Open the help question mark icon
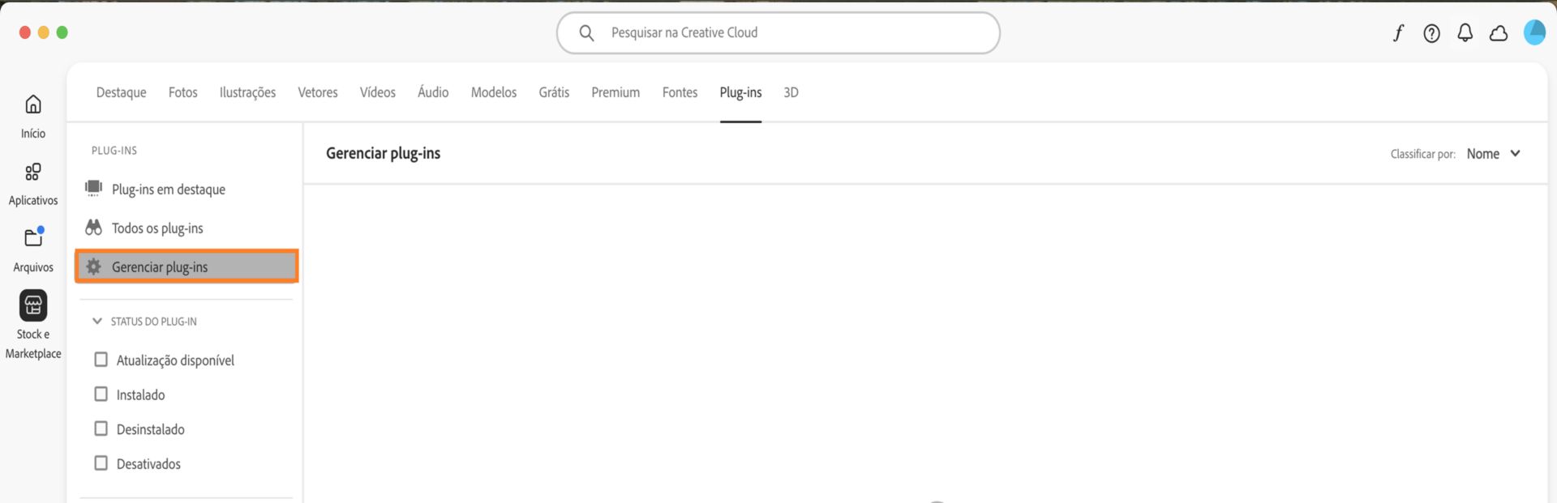Viewport: 1557px width, 503px height. (1431, 32)
